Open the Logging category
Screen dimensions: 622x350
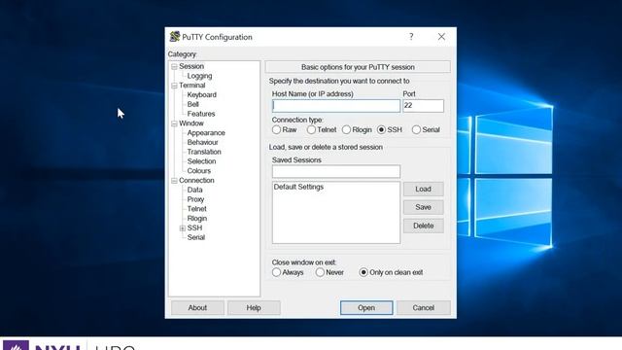pyautogui.click(x=199, y=76)
